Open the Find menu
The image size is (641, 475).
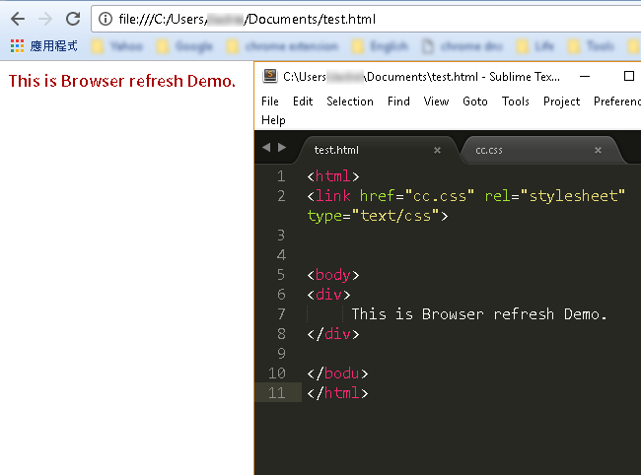[398, 102]
